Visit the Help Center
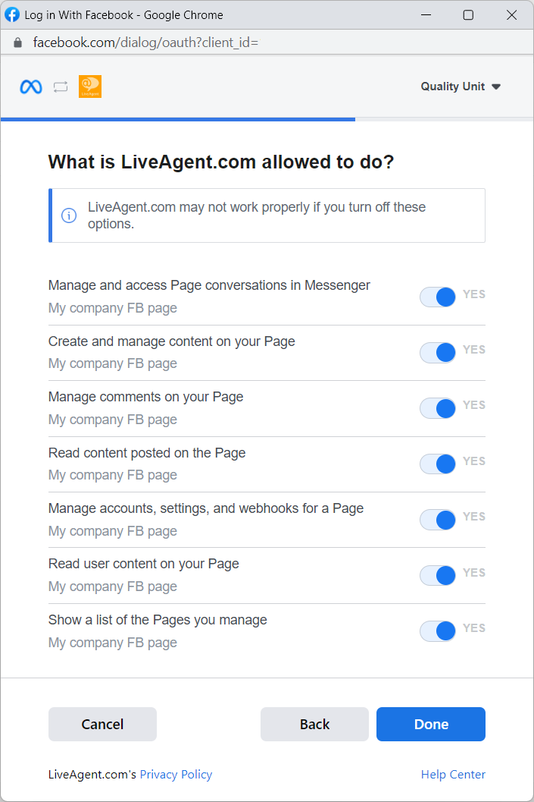The image size is (534, 802). click(453, 774)
